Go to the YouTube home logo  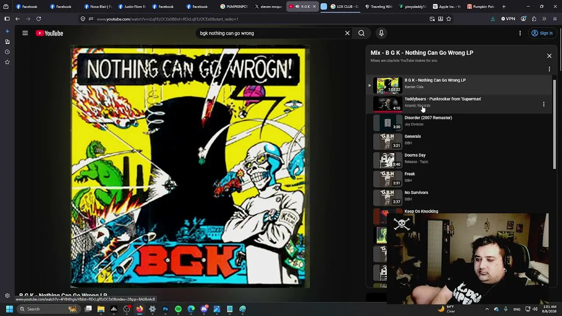pos(49,33)
